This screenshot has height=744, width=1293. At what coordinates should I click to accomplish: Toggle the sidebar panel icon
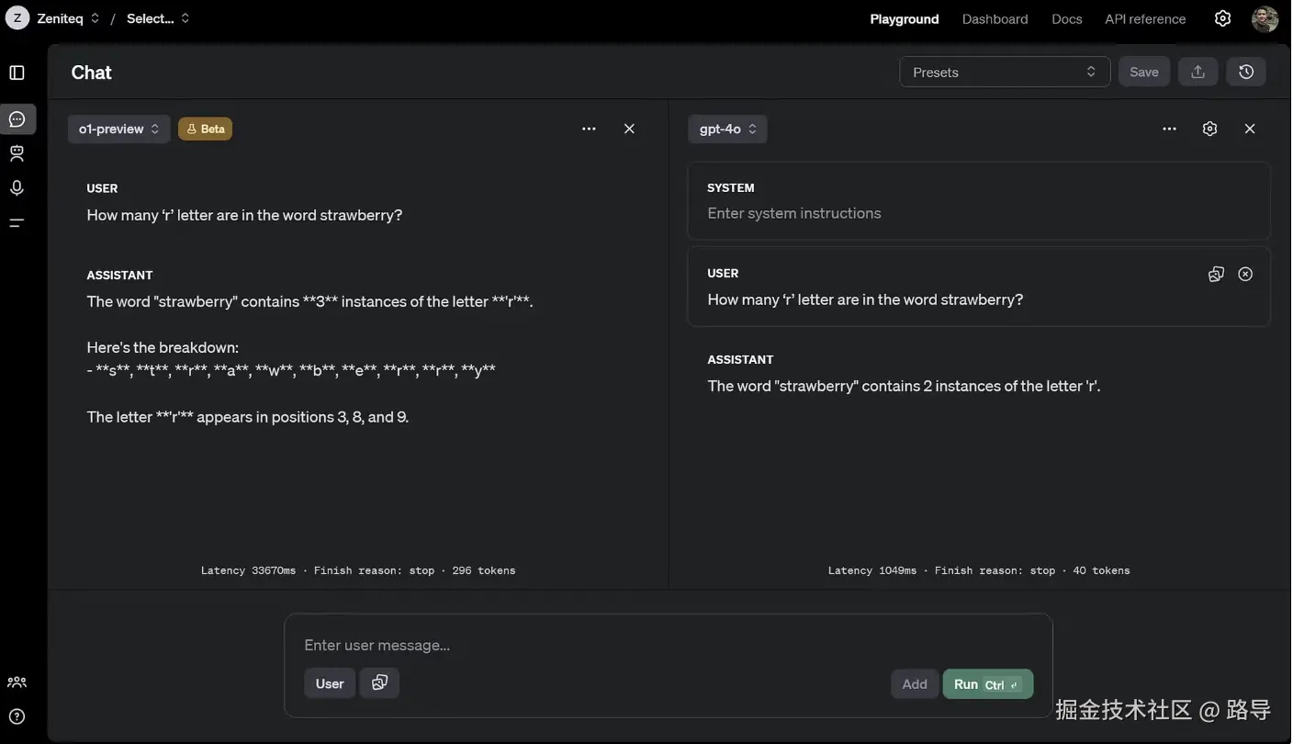(17, 73)
